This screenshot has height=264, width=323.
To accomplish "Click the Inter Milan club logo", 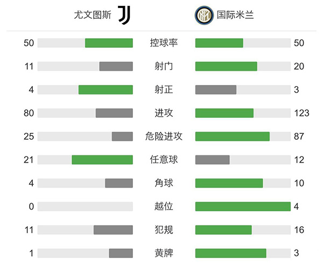I will pos(203,15).
